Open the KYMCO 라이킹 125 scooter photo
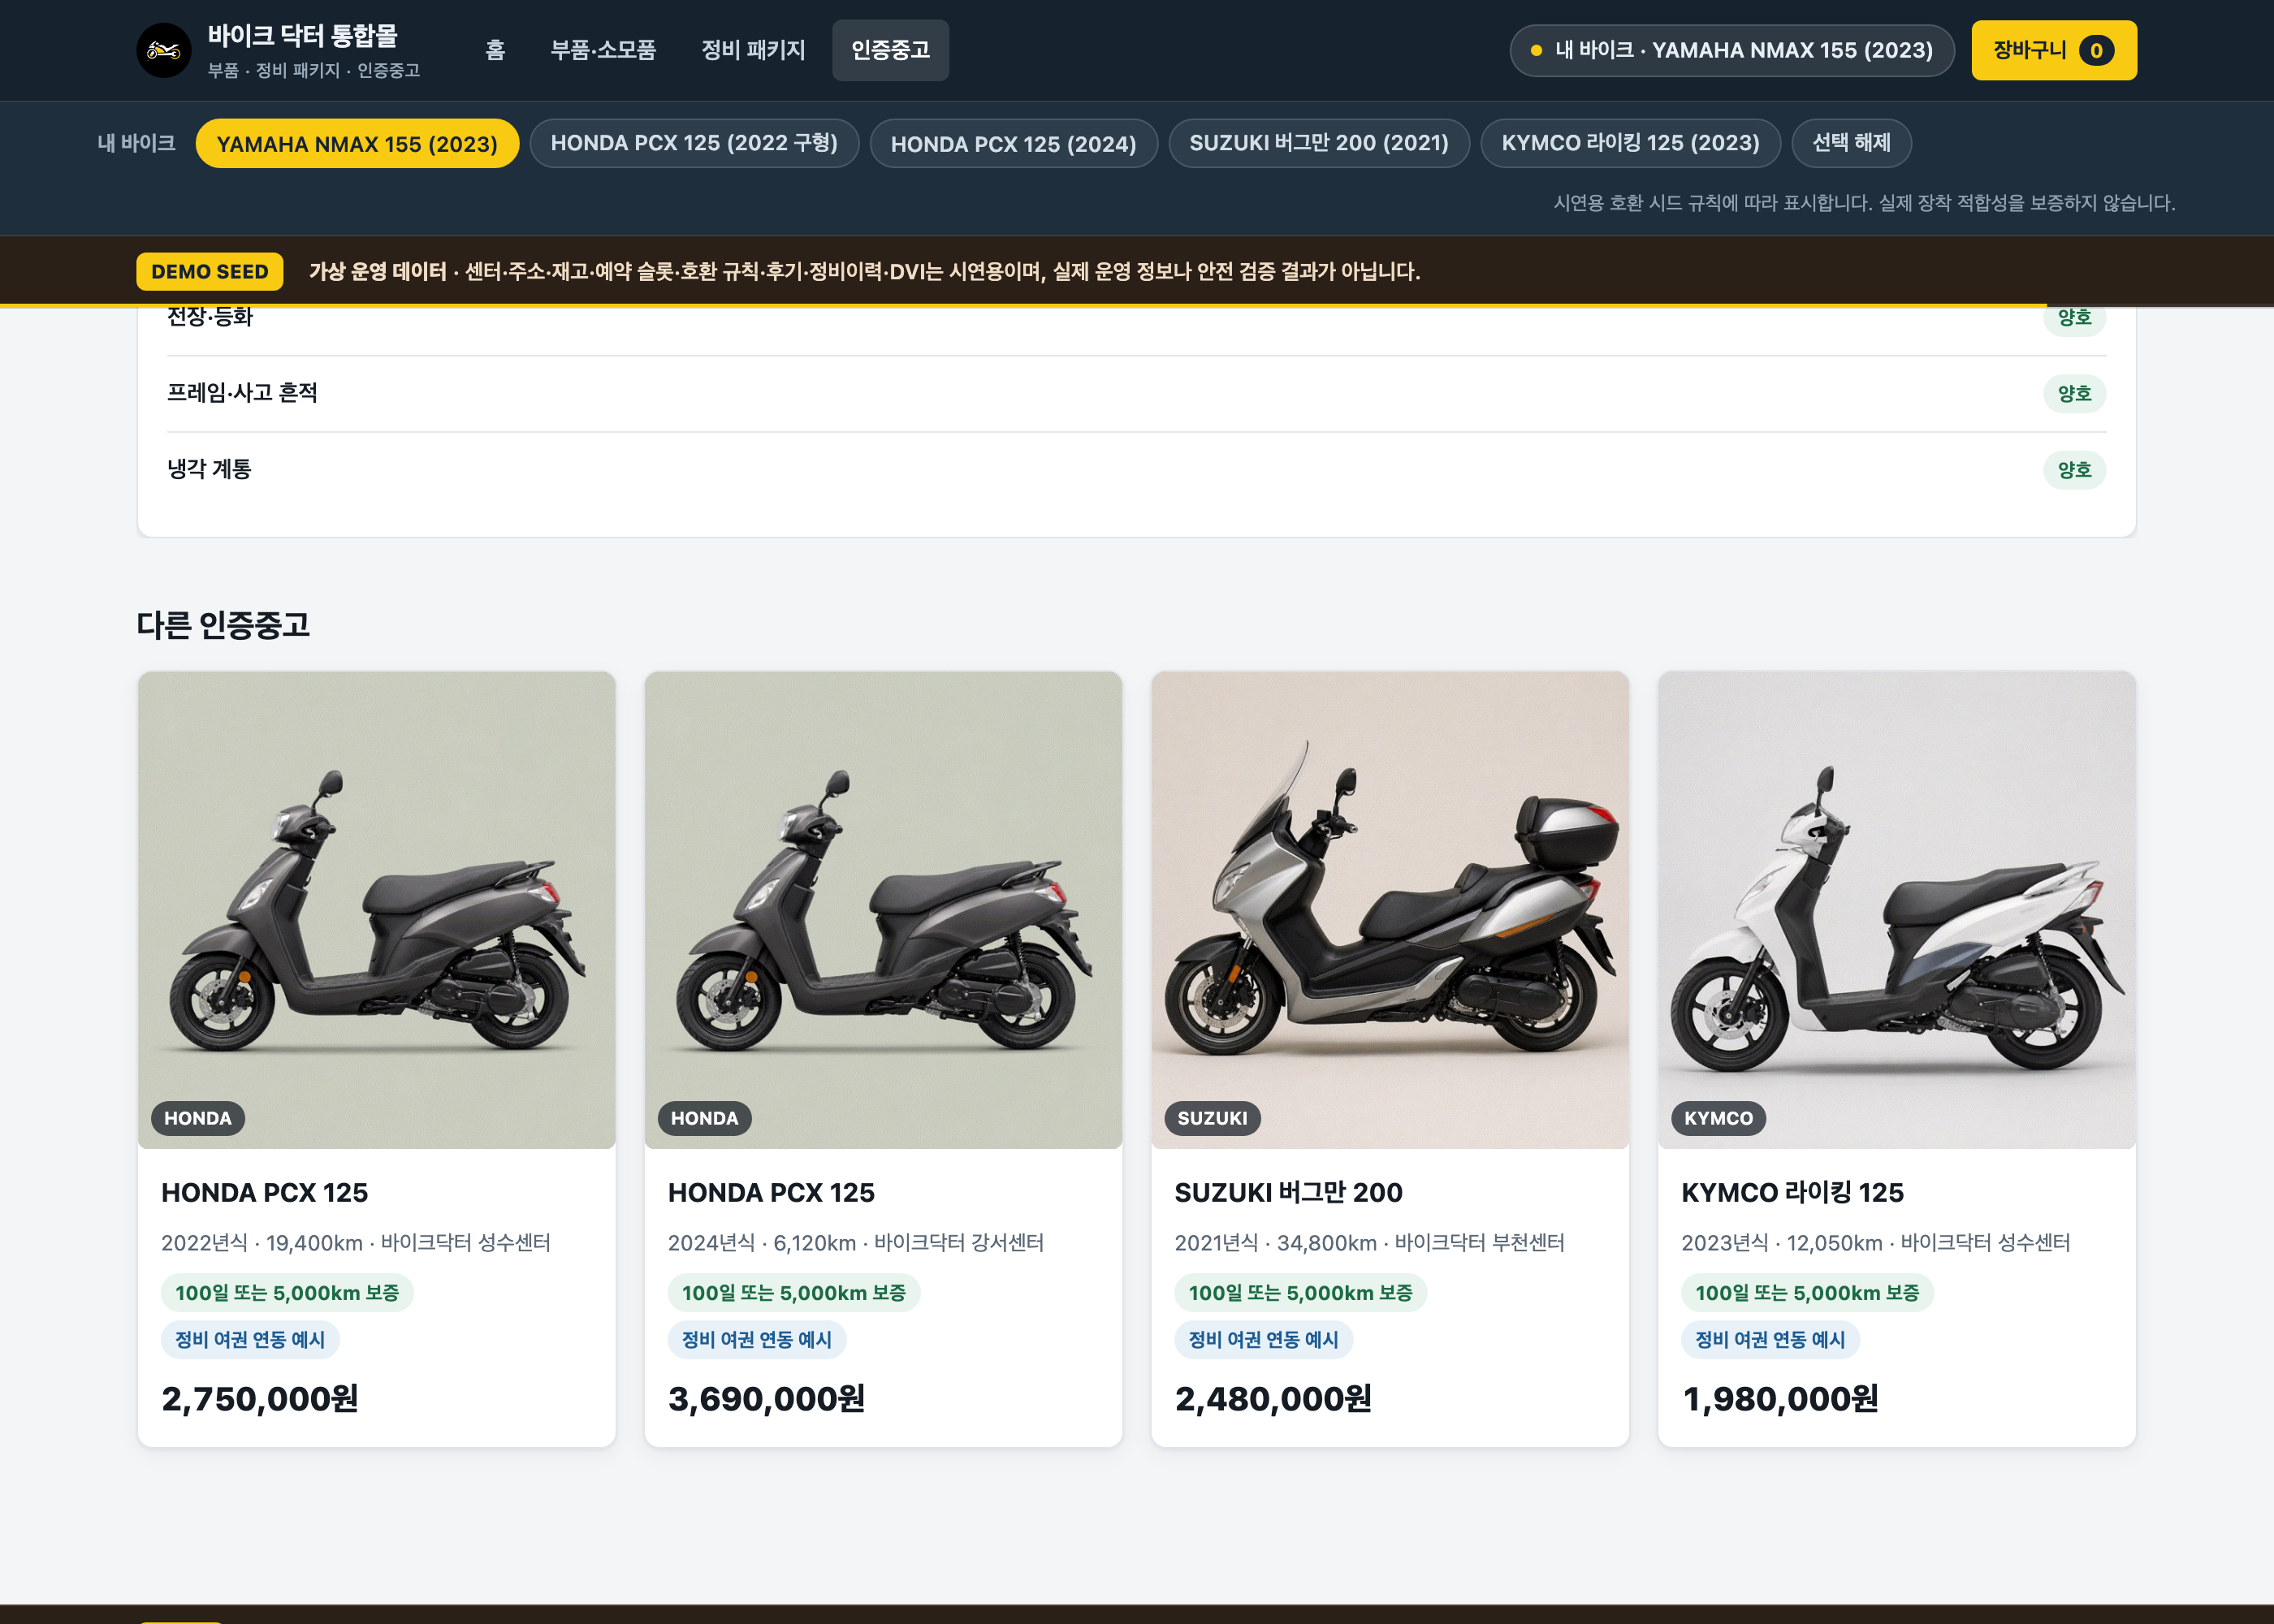This screenshot has width=2274, height=1624. click(1897, 910)
